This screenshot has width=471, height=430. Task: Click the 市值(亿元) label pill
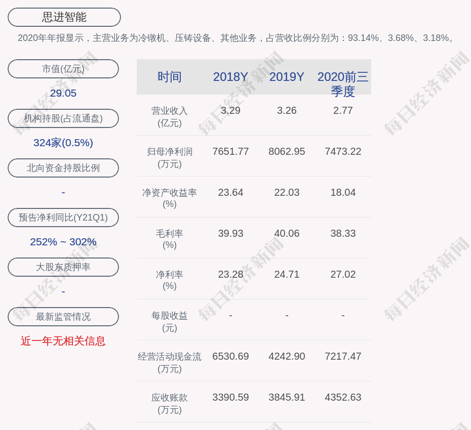tap(63, 69)
